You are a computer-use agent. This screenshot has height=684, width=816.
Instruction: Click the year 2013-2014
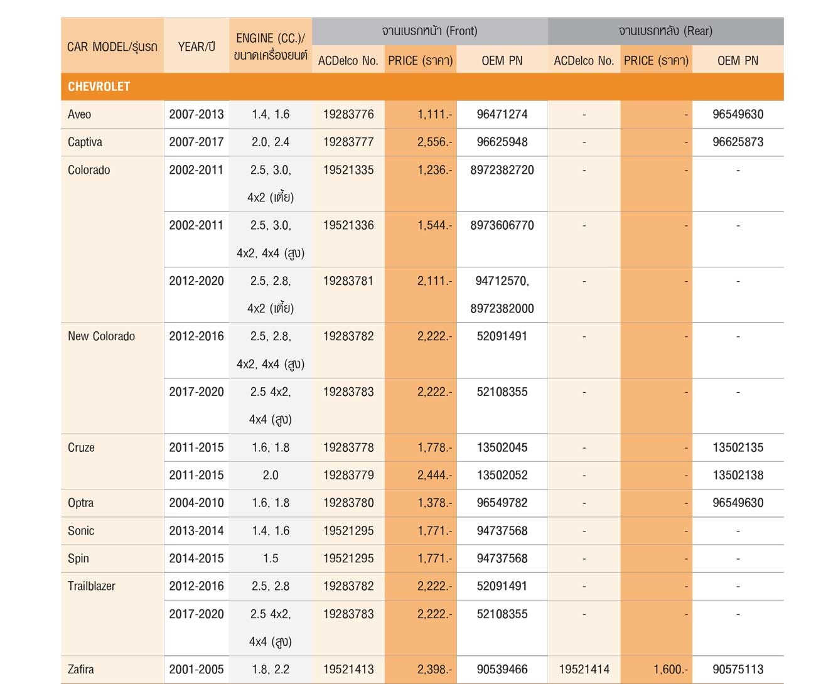[196, 531]
